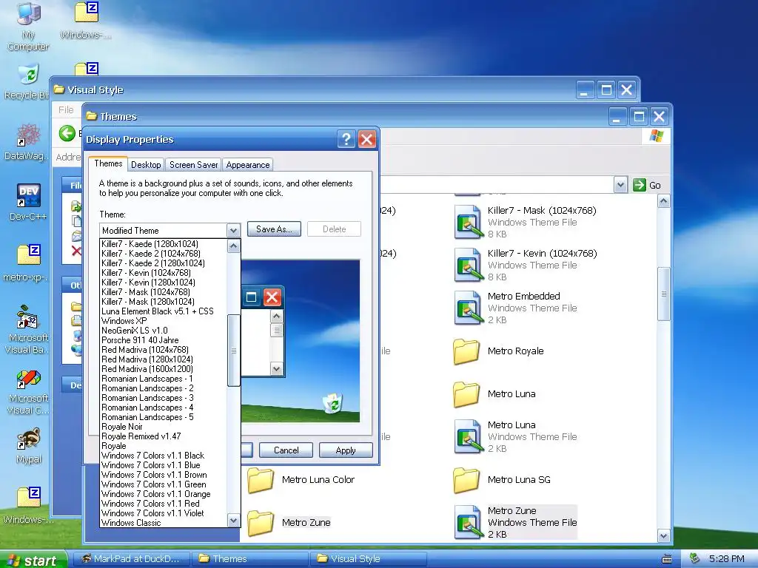The image size is (758, 568).
Task: Click the Start button
Action: pos(33,560)
